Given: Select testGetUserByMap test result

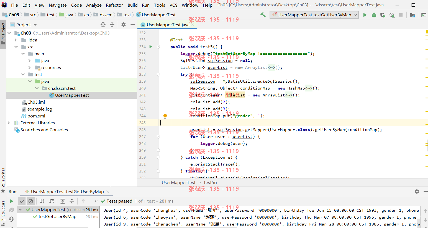Looking at the screenshot, I should 57,217.
